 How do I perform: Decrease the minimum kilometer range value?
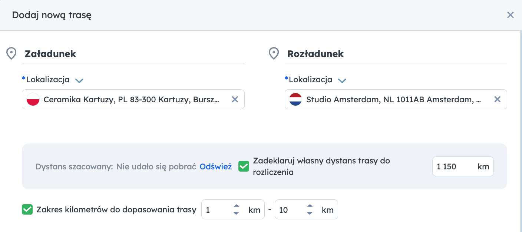[x=236, y=213]
